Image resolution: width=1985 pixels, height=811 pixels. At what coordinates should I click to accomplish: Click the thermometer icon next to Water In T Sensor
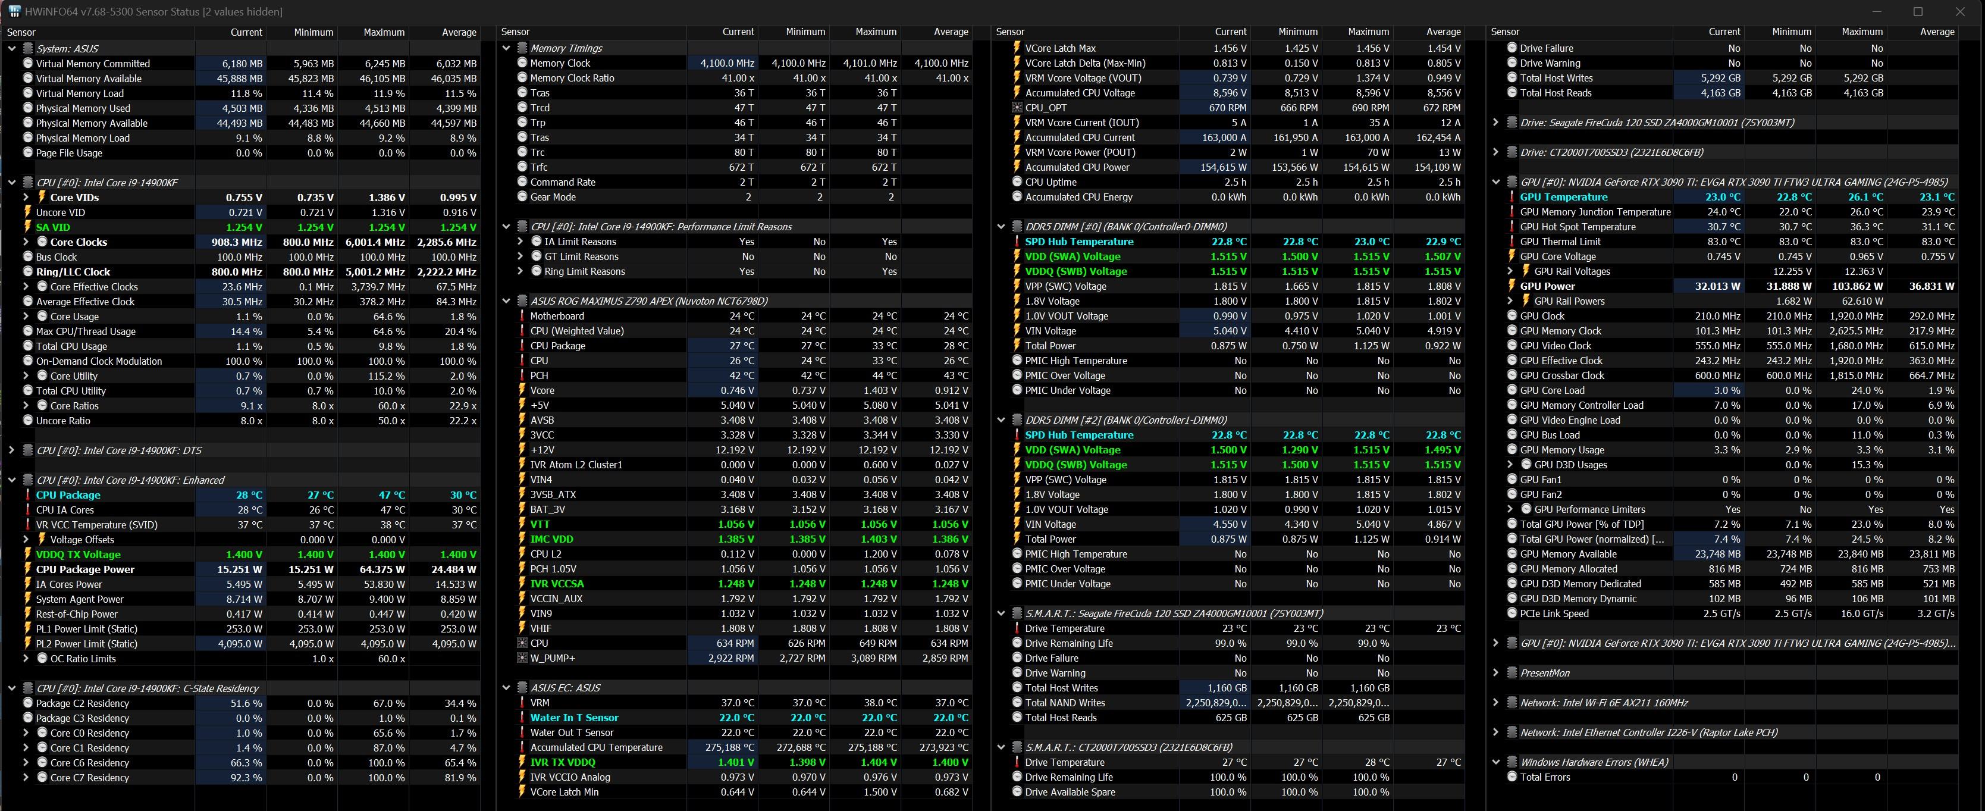[x=522, y=718]
